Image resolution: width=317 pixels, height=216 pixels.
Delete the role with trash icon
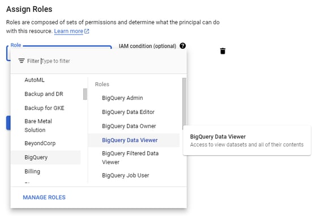click(222, 51)
